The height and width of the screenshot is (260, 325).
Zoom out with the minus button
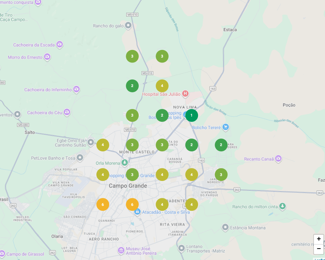coord(319,249)
